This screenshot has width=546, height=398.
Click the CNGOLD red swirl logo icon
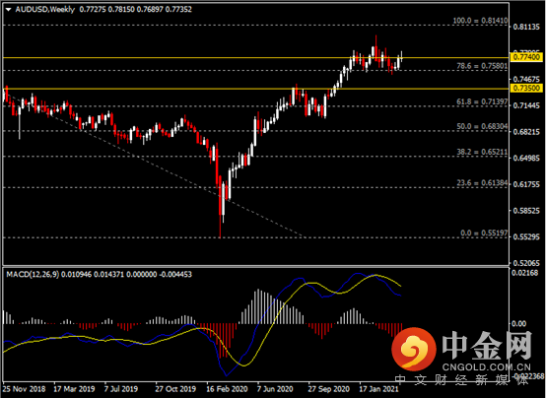click(x=414, y=350)
